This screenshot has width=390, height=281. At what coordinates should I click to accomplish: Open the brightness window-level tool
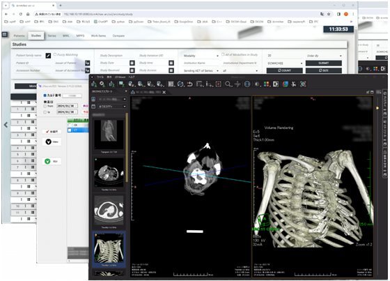coord(257,84)
